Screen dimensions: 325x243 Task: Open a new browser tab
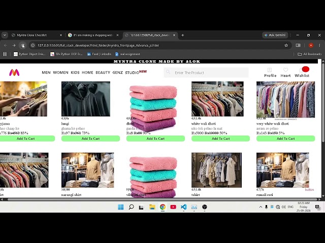click(183, 35)
